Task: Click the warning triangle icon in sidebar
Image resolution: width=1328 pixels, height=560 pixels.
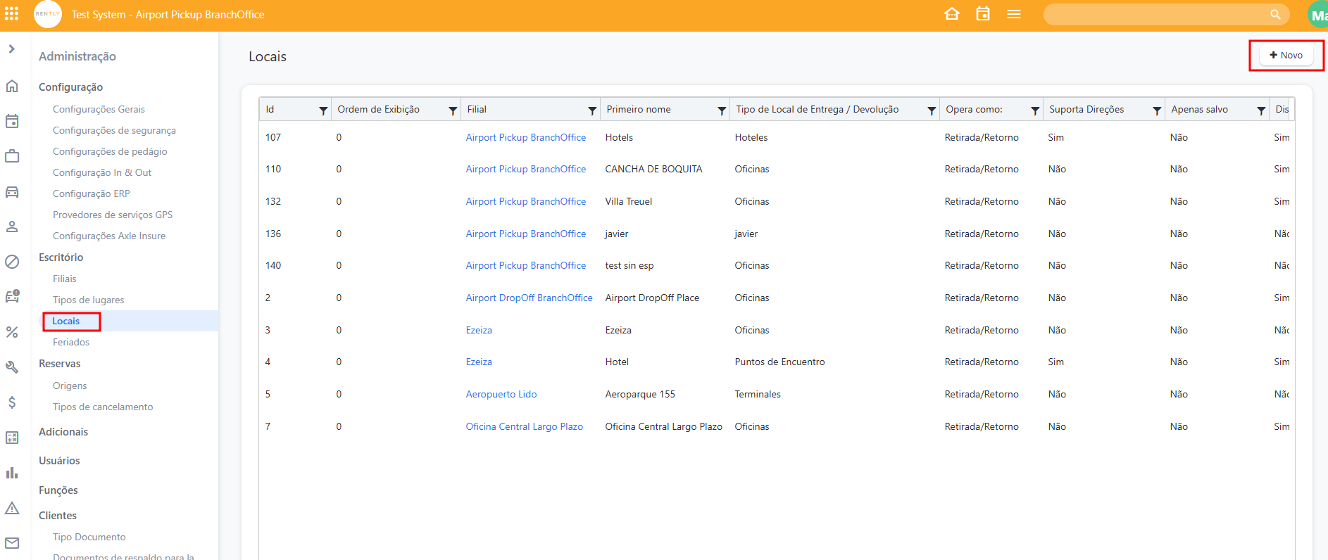Action: coord(12,508)
